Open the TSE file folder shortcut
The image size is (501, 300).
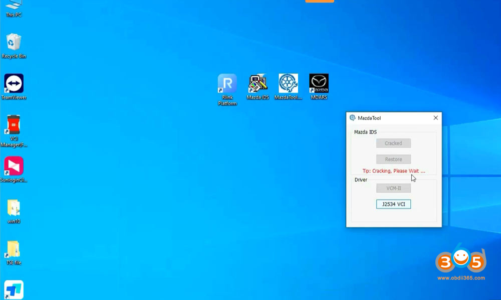pos(14,253)
